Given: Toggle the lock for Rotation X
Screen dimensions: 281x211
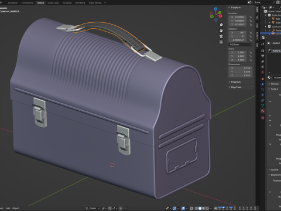Looking at the screenshot, I should coord(251,33).
